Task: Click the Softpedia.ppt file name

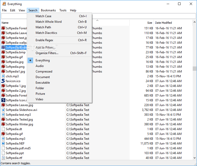Action: point(15,153)
